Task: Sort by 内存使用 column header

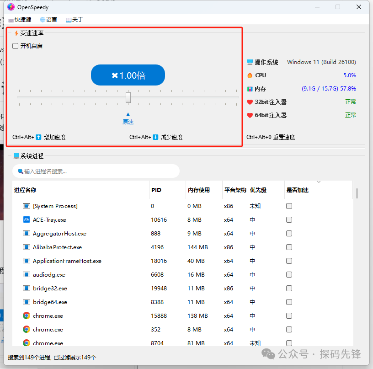Action: coord(204,190)
